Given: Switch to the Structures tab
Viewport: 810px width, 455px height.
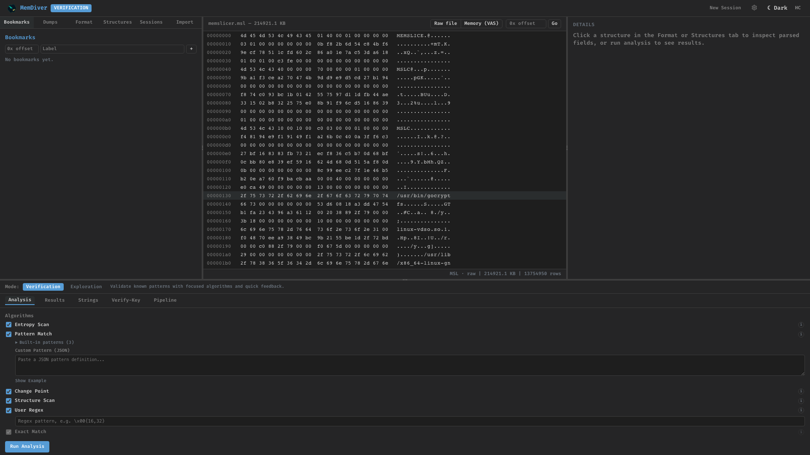Looking at the screenshot, I should tap(118, 22).
